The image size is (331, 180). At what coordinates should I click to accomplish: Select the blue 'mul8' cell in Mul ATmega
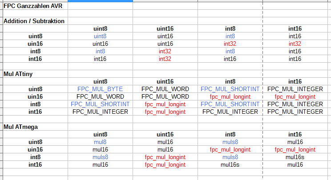point(100,142)
